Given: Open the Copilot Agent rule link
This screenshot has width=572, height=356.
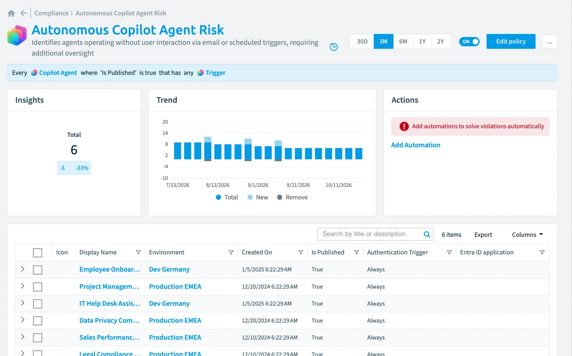Looking at the screenshot, I should [58, 73].
